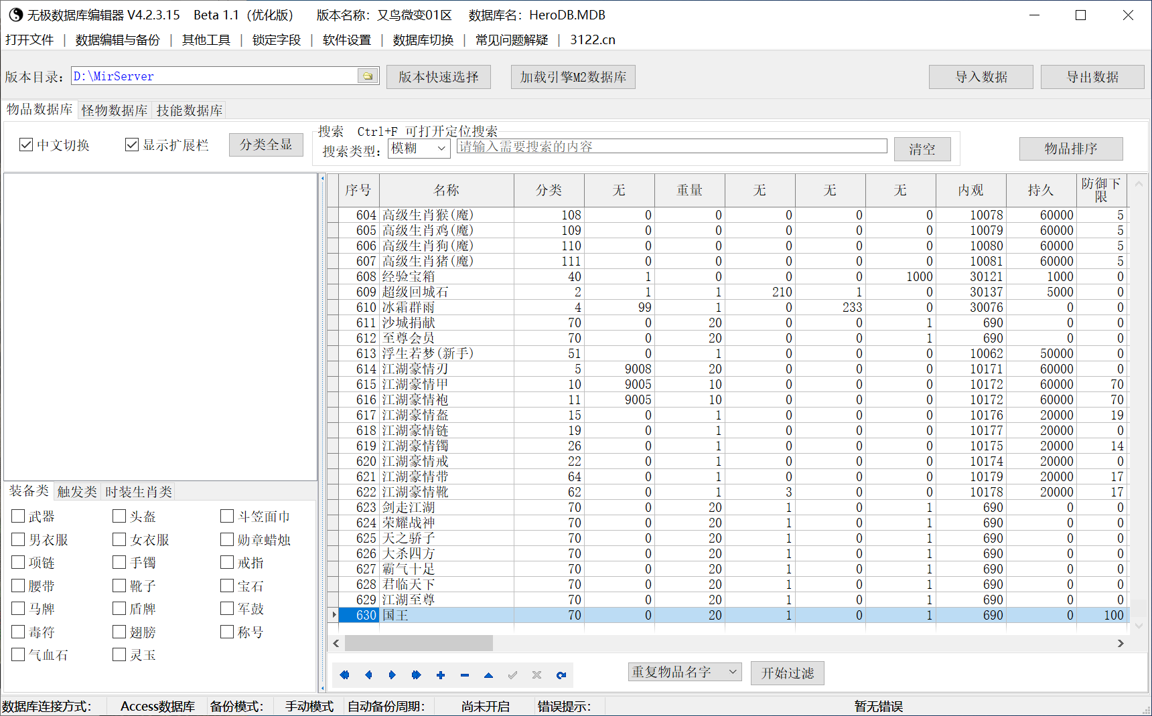This screenshot has width=1152, height=716.
Task: Check the 男衣服 filter box
Action: 18,539
